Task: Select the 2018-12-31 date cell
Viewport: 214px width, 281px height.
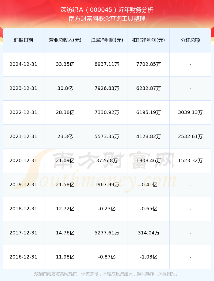Action: (x=24, y=209)
